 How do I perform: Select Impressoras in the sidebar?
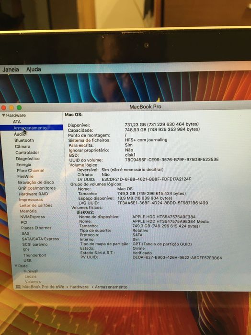click(31, 200)
